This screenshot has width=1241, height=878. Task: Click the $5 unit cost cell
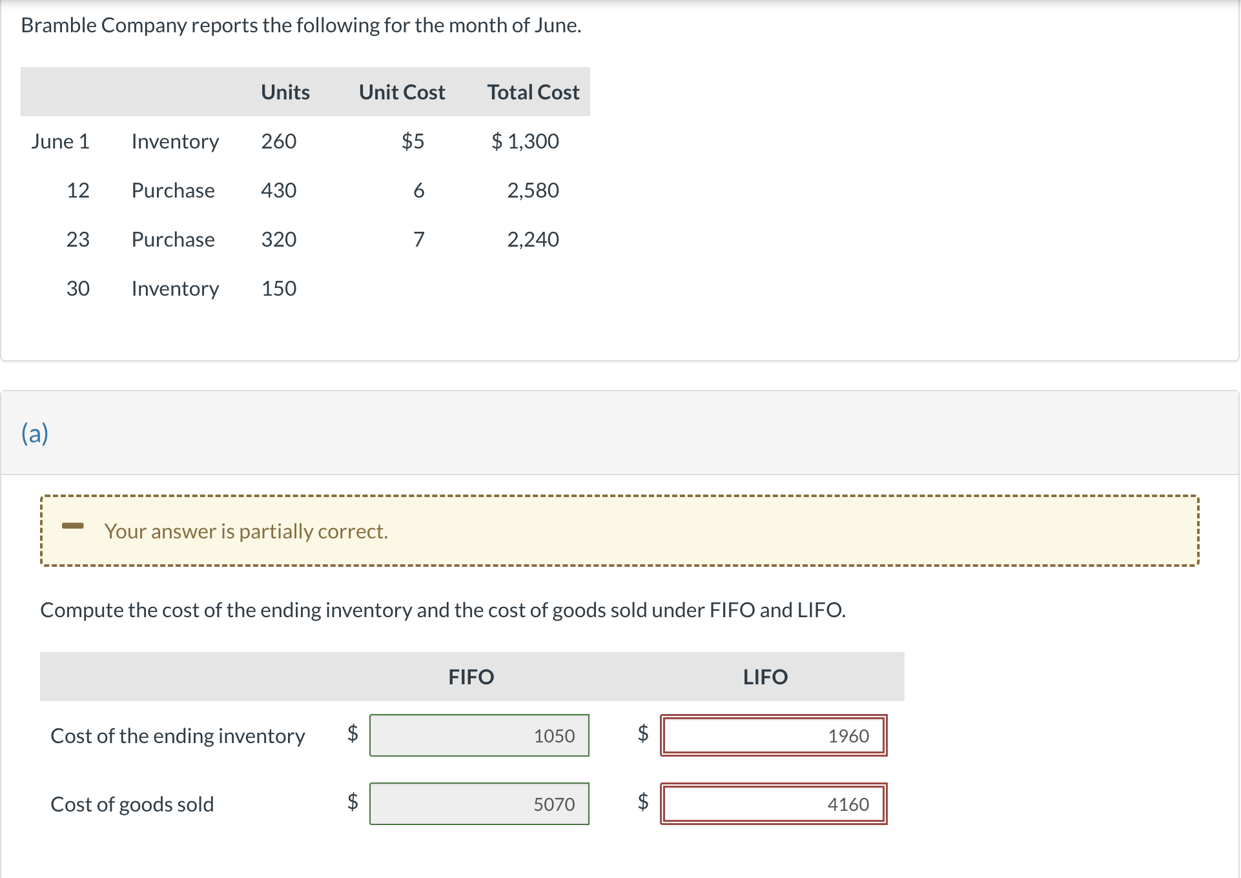(413, 141)
